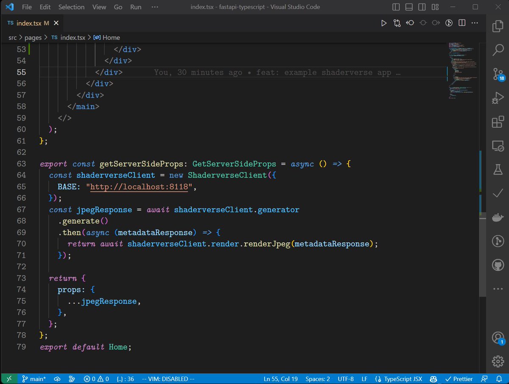Viewport: 509px width, 384px height.
Task: Toggle the bottom panel layout
Action: 409,7
